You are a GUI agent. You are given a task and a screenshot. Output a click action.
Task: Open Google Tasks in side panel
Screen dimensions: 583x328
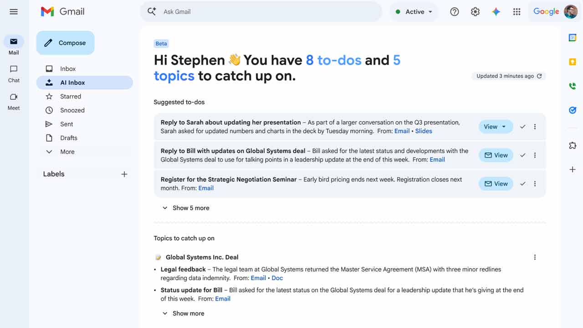(x=573, y=110)
